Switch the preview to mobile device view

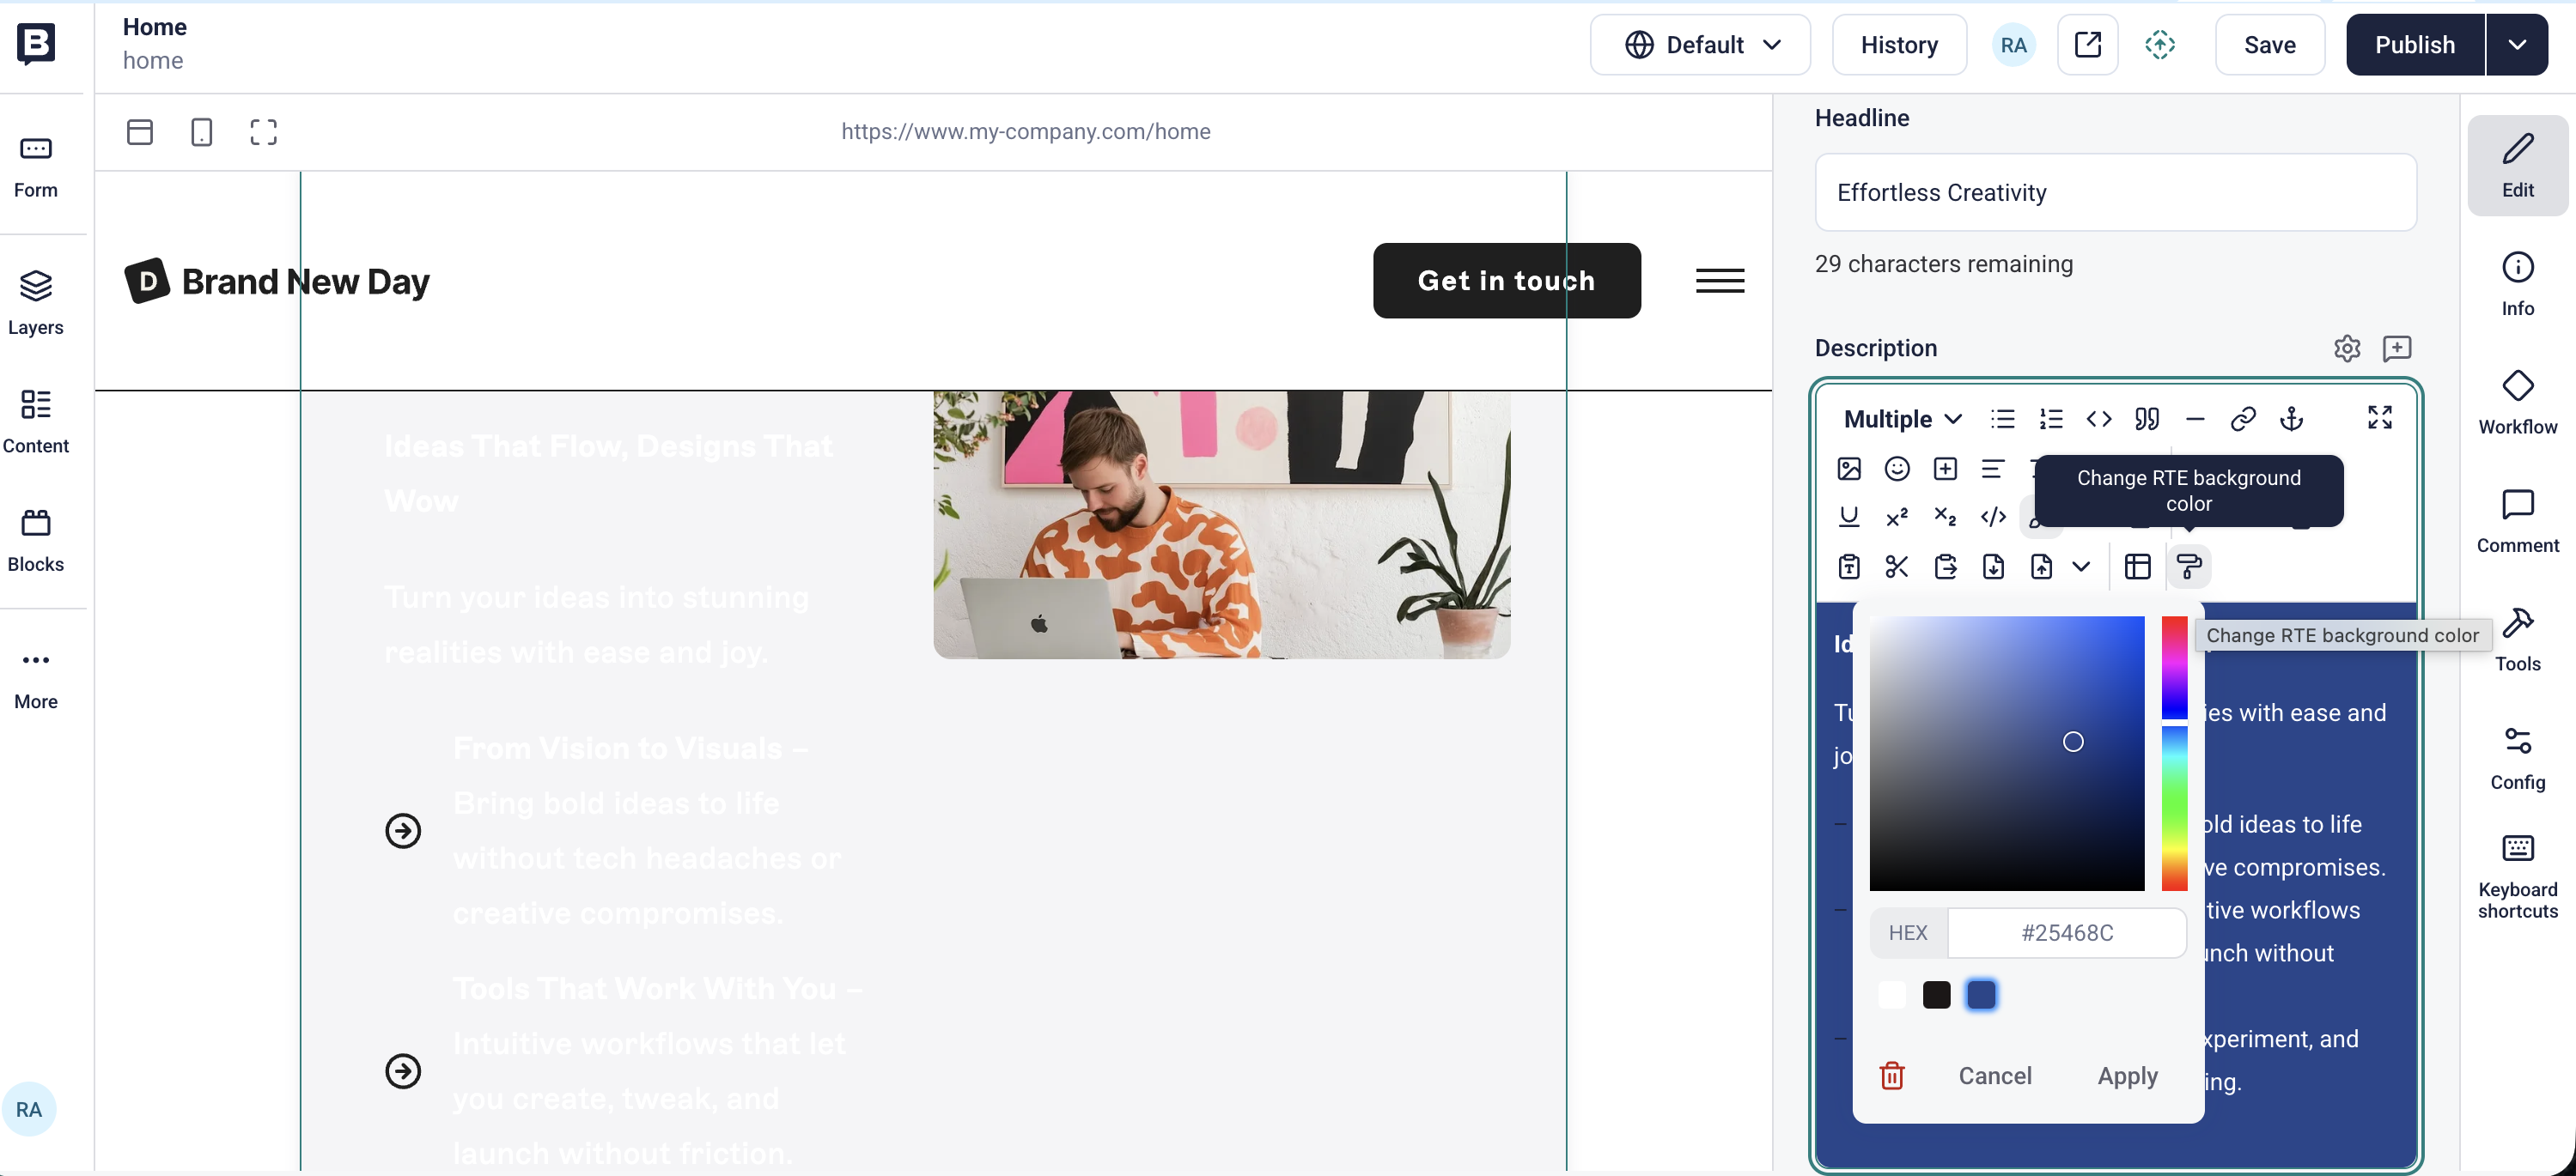tap(201, 132)
